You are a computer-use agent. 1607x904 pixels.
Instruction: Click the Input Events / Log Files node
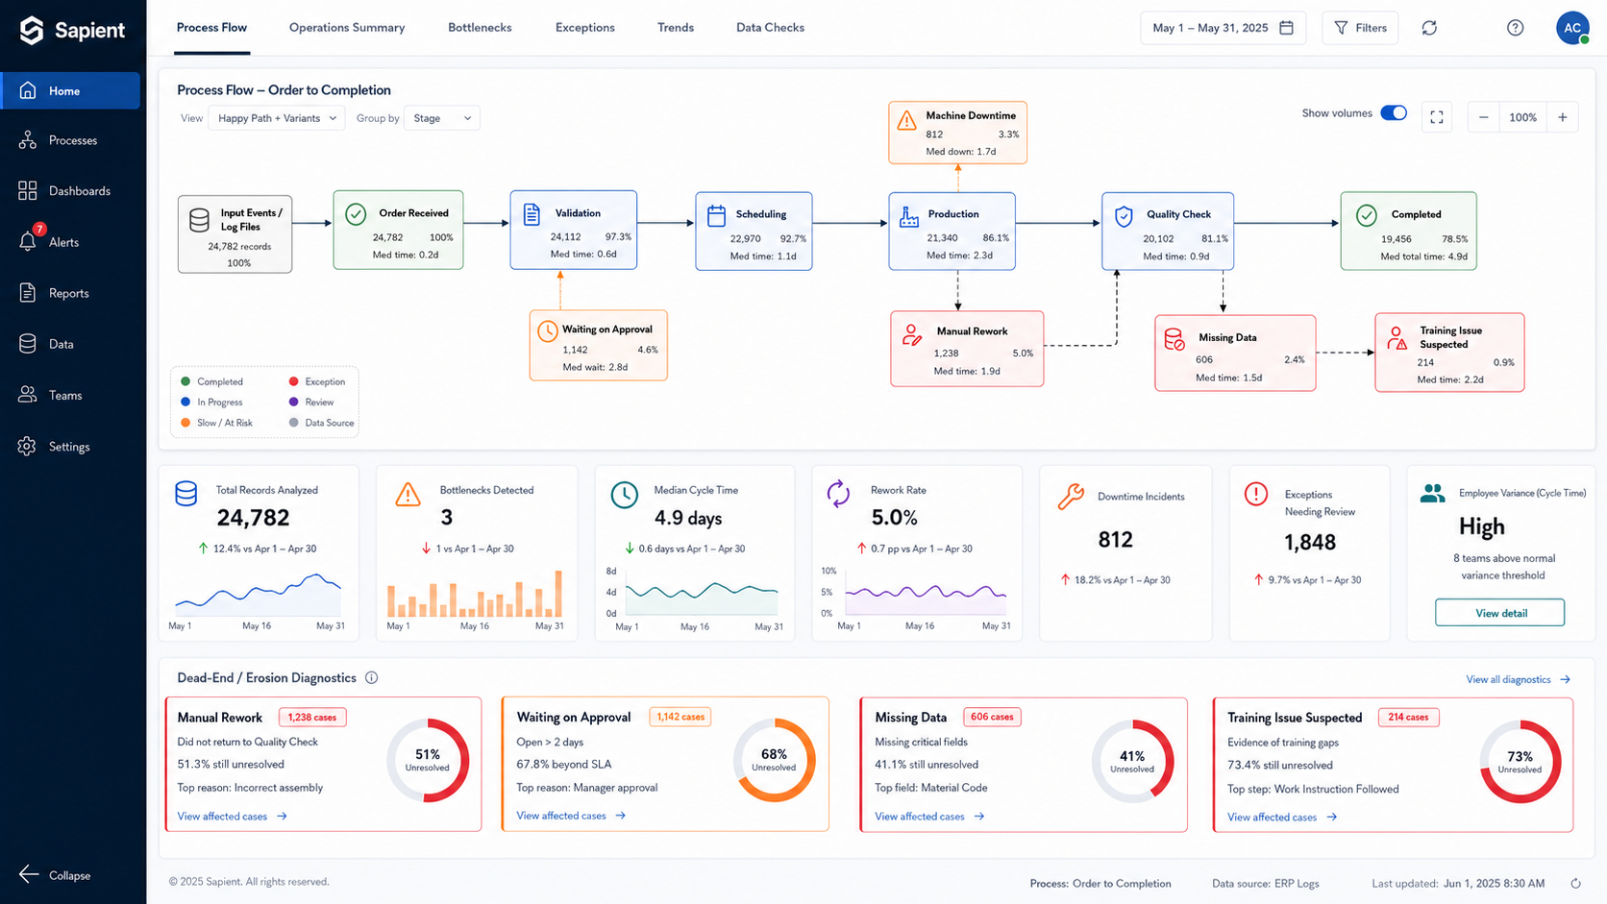coord(235,234)
